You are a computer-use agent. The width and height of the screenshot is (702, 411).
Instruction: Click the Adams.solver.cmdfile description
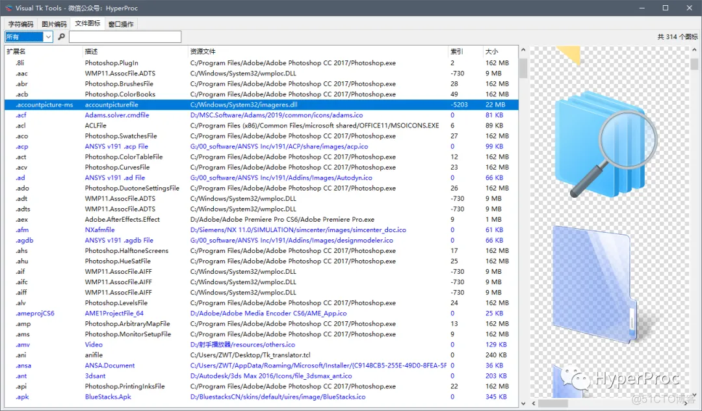(x=117, y=115)
